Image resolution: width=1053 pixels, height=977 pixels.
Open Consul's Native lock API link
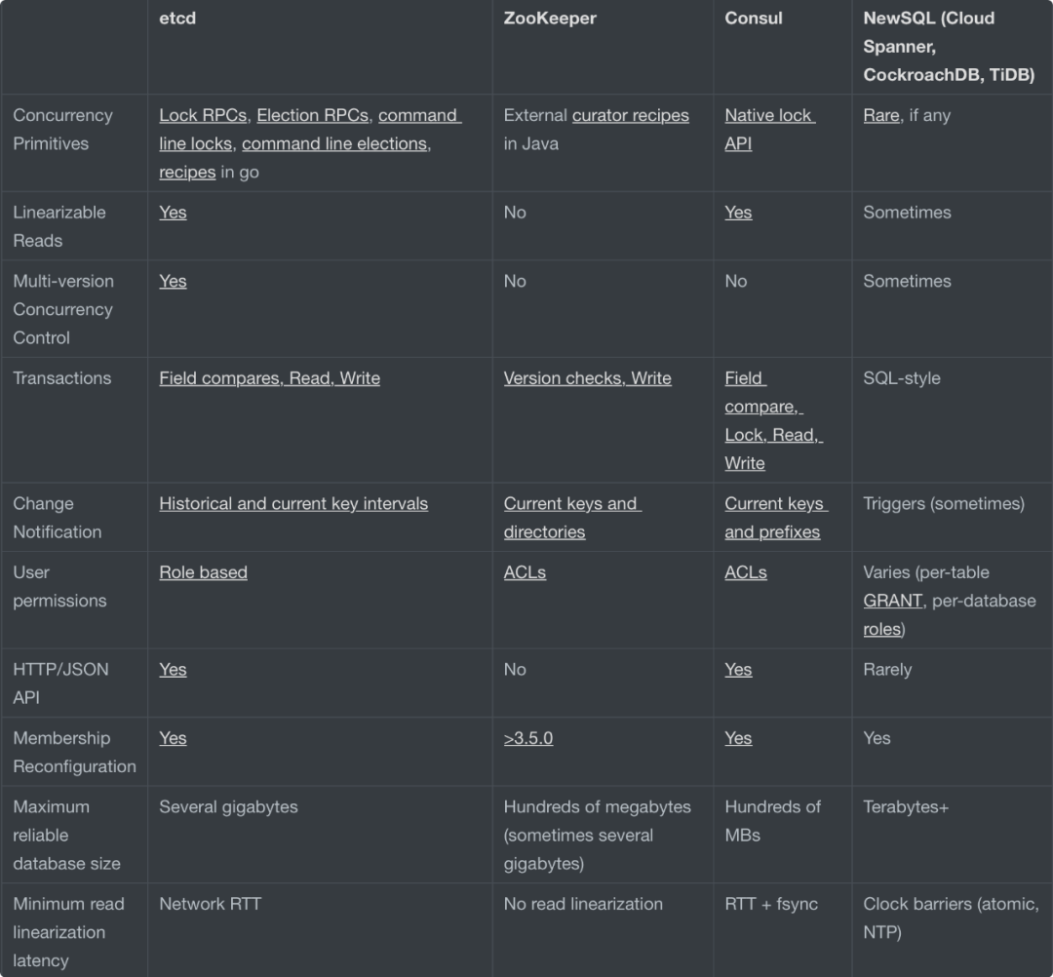769,130
